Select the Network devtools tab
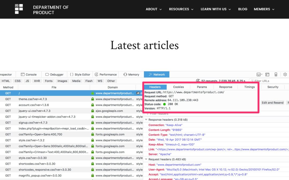 pos(157,74)
